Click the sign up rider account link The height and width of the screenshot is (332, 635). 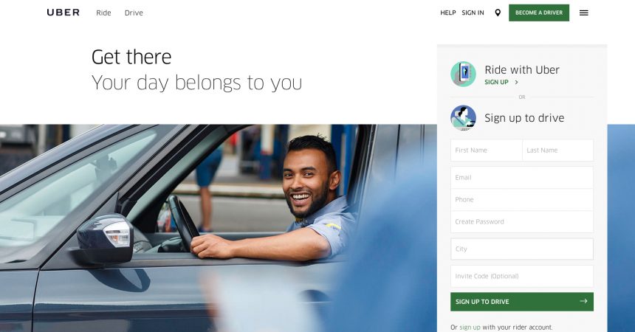470,327
